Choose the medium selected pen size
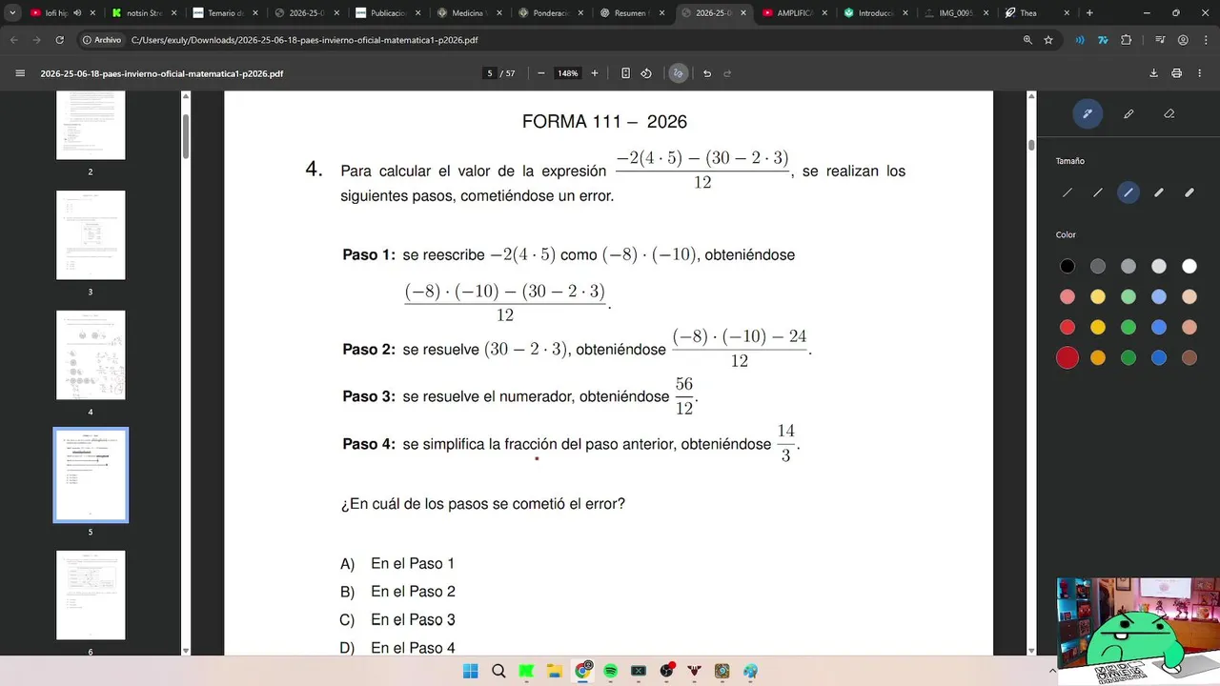The height and width of the screenshot is (686, 1220). 1128,192
